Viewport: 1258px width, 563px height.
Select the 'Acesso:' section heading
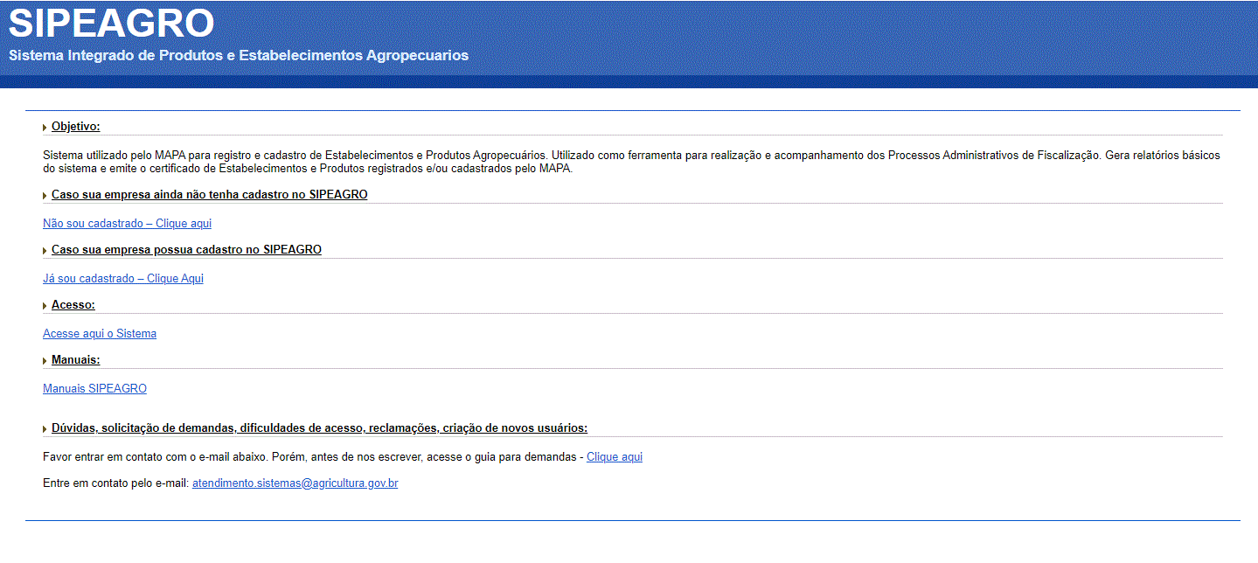pos(73,305)
